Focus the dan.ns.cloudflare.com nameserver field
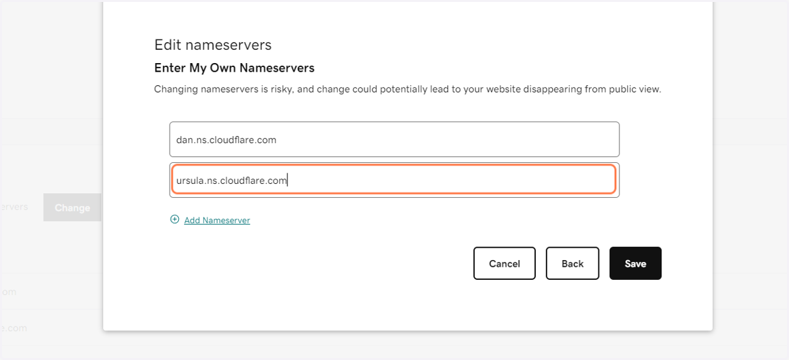The image size is (789, 360). (394, 139)
